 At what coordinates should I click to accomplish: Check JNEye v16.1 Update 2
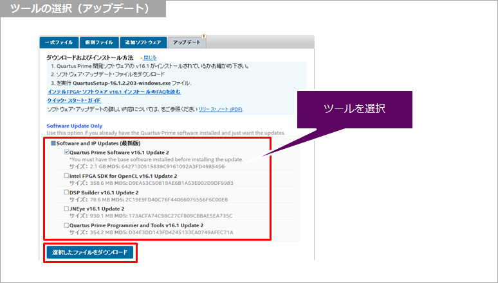pos(66,209)
